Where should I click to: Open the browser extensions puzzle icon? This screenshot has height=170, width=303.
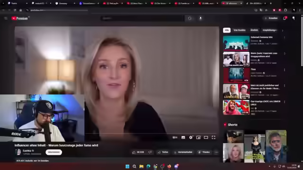coord(285,10)
